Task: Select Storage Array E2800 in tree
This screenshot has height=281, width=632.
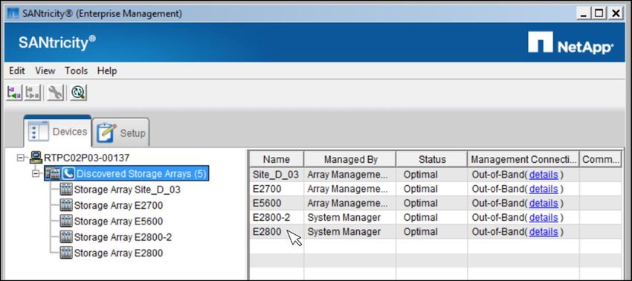Action: (x=118, y=253)
